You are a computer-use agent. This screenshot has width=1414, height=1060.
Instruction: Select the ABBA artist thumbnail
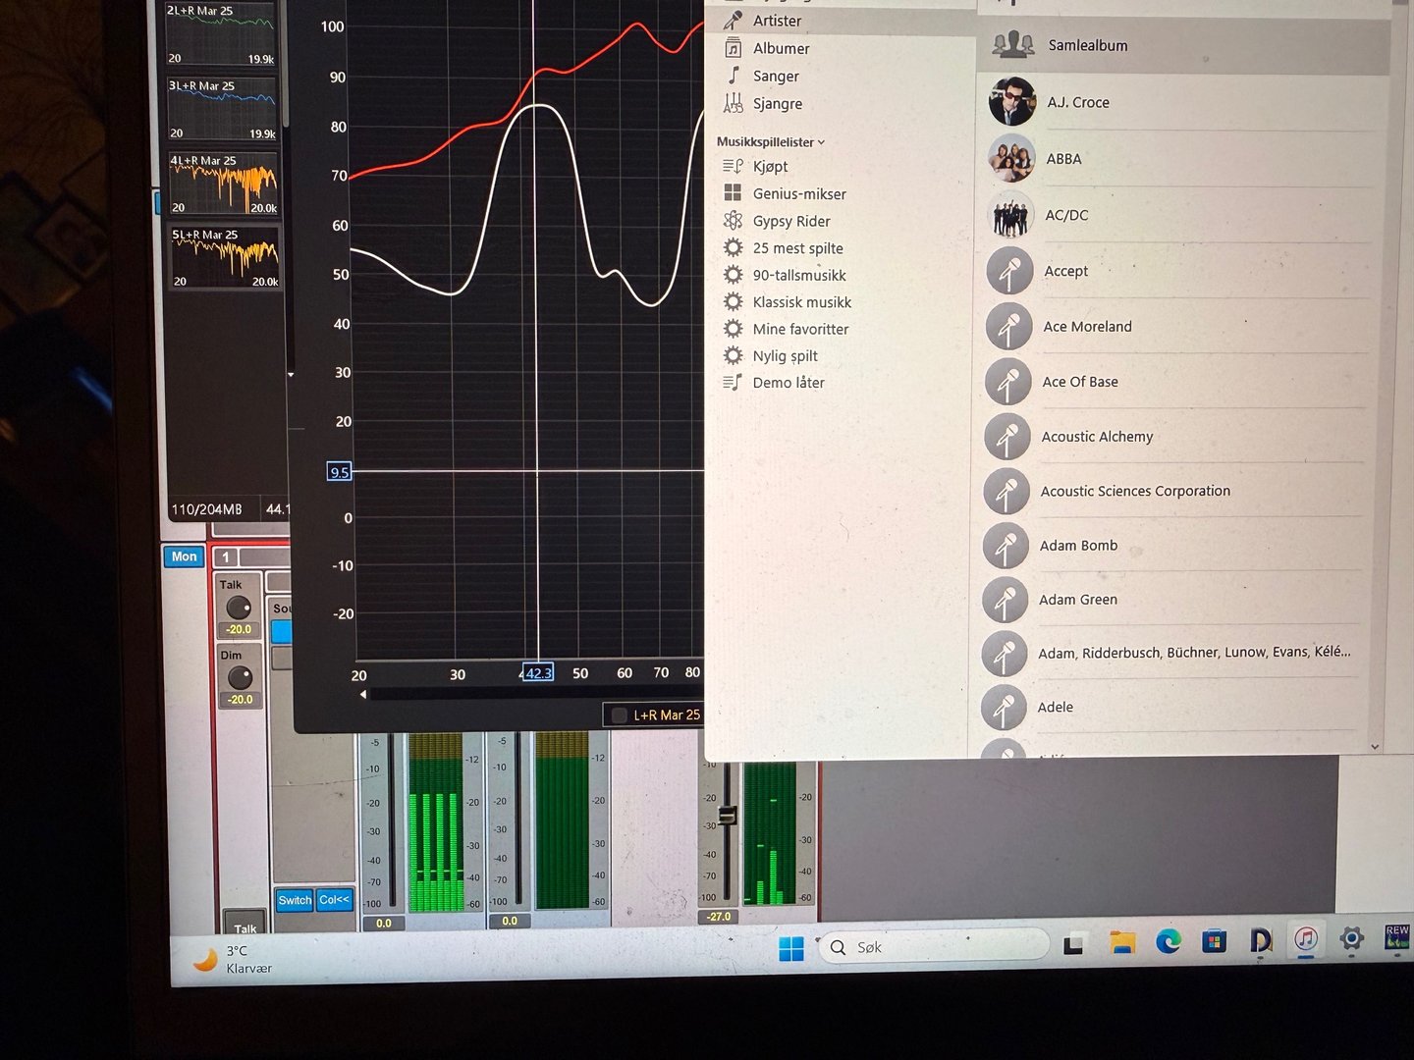click(1011, 158)
